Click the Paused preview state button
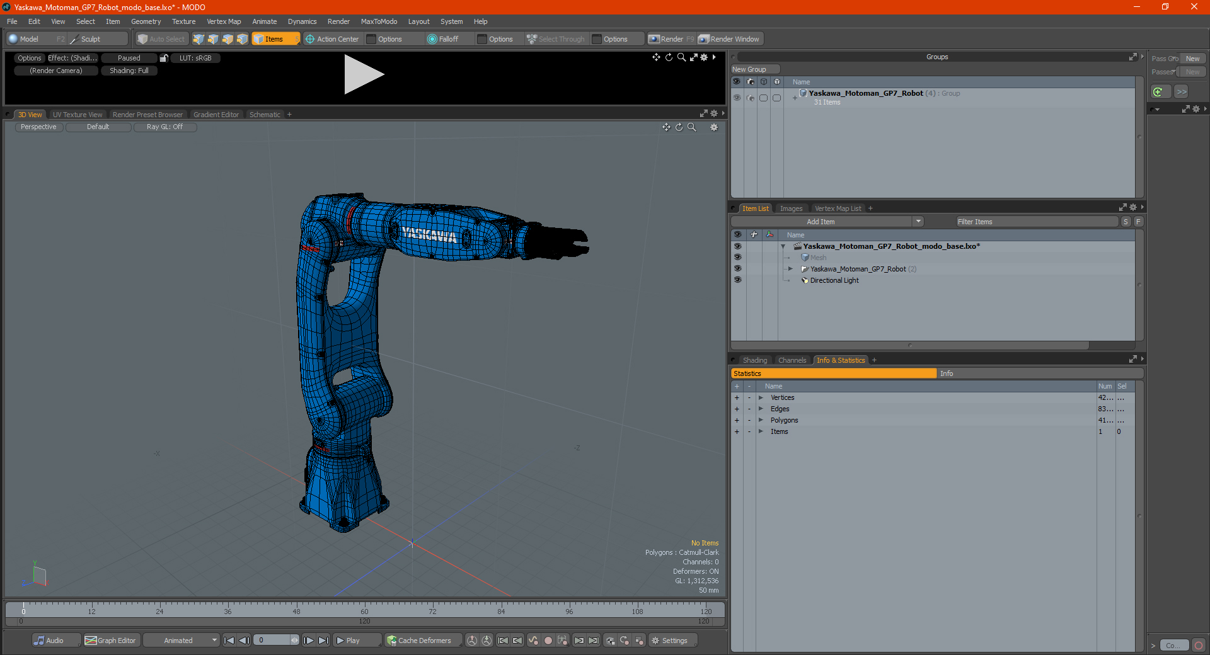 tap(129, 58)
